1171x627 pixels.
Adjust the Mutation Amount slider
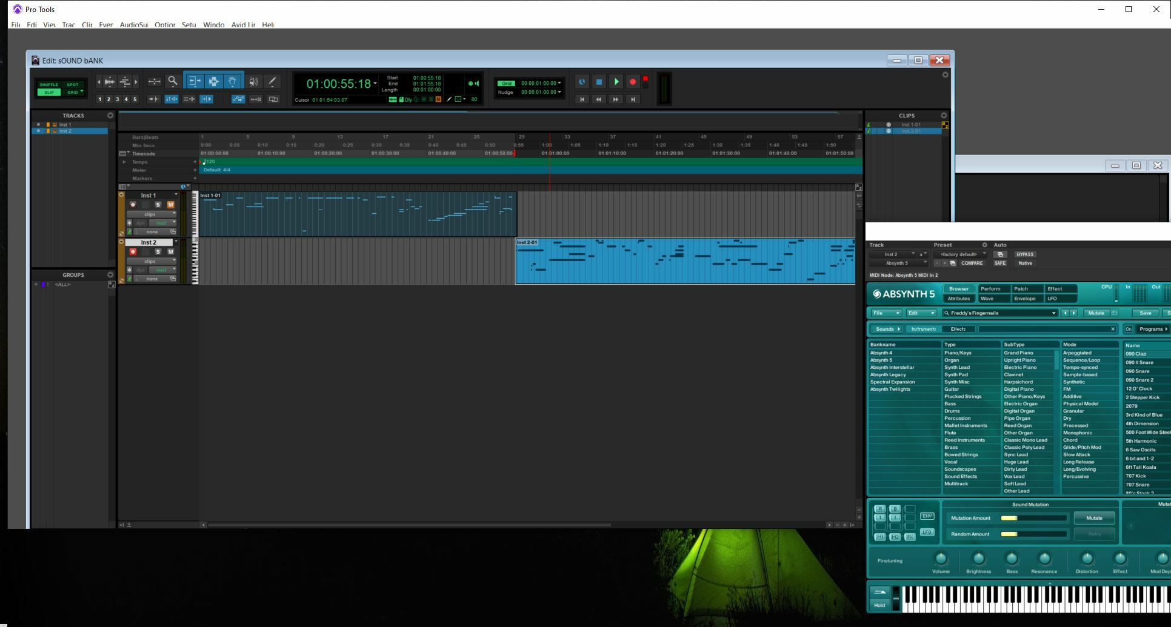[x=1034, y=518]
